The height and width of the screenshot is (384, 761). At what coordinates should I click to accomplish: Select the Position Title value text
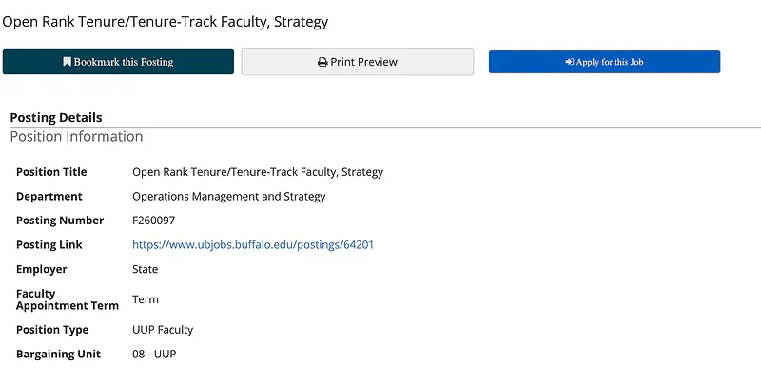(x=258, y=172)
